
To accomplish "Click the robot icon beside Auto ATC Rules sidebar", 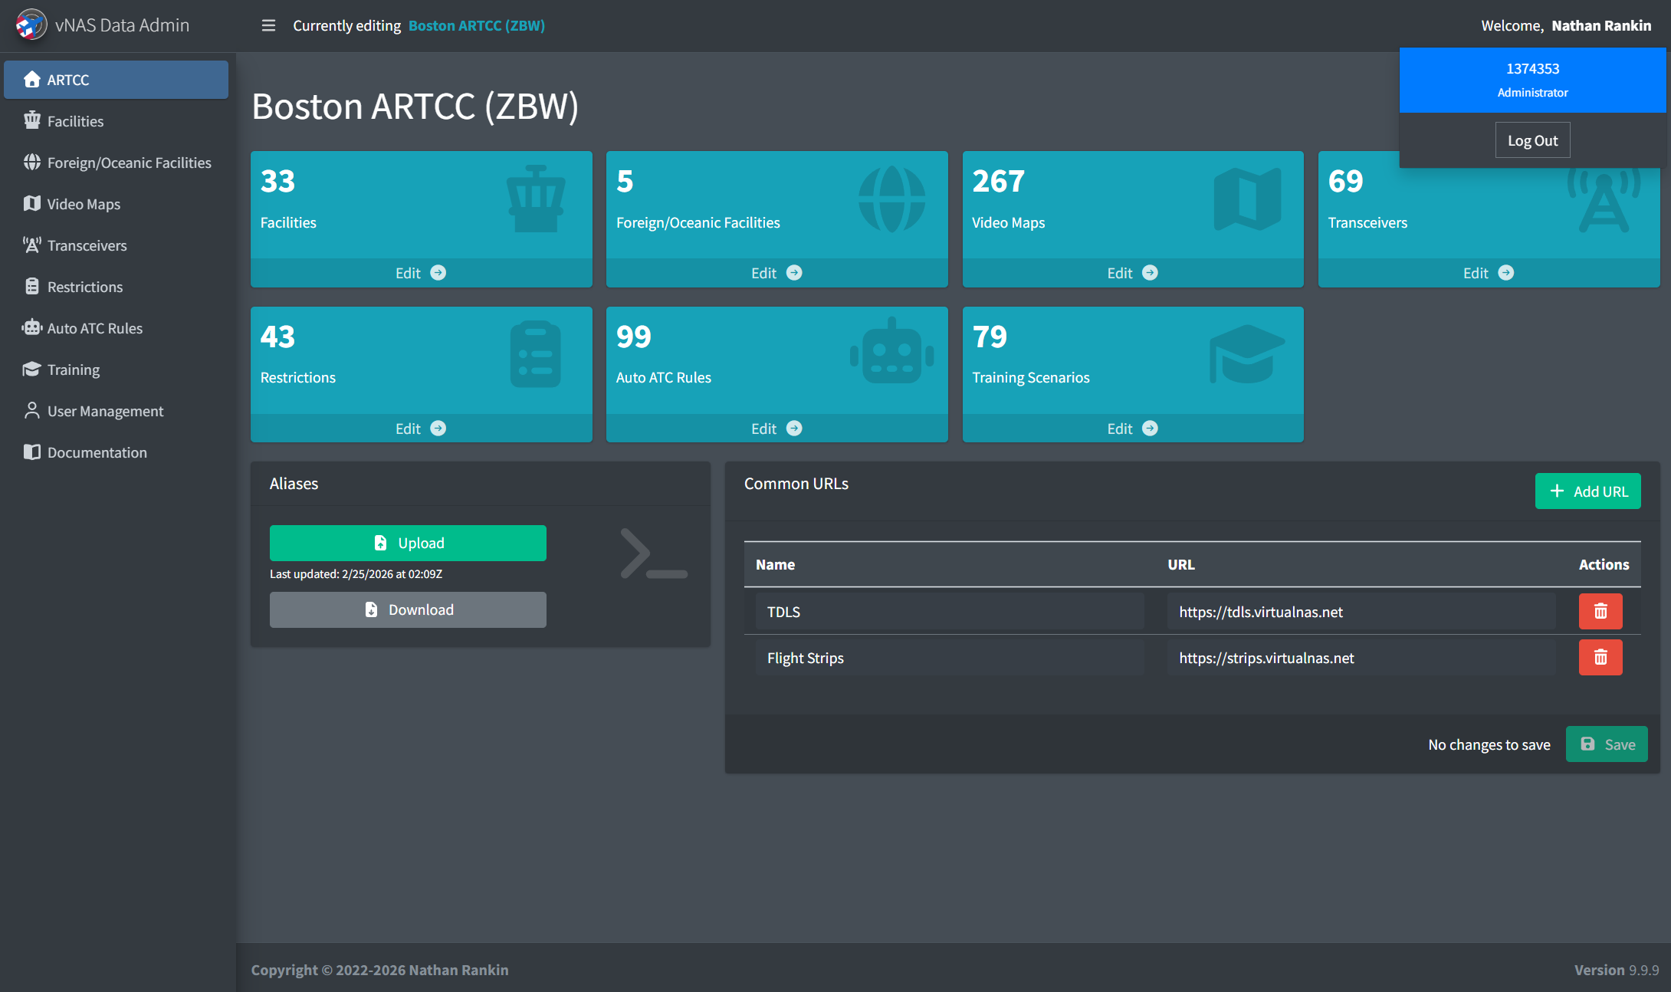I will click(x=31, y=327).
